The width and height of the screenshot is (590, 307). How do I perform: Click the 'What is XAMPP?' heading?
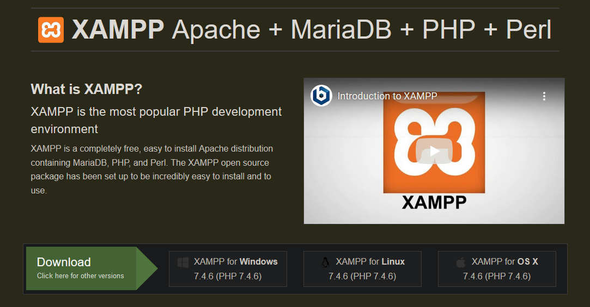87,89
